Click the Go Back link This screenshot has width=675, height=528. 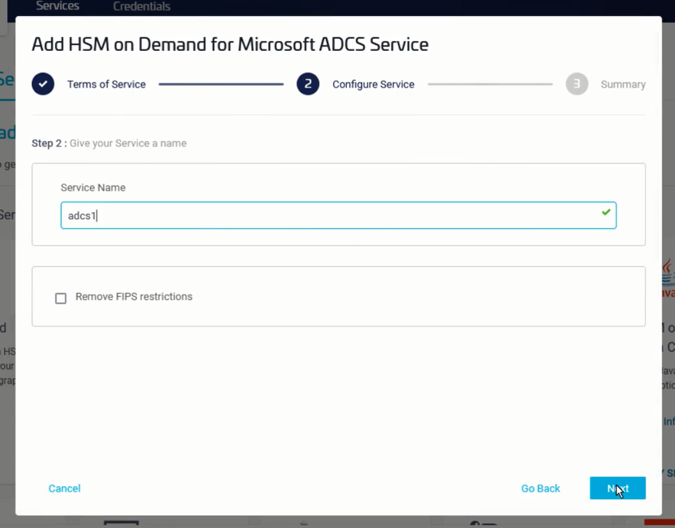coord(540,488)
